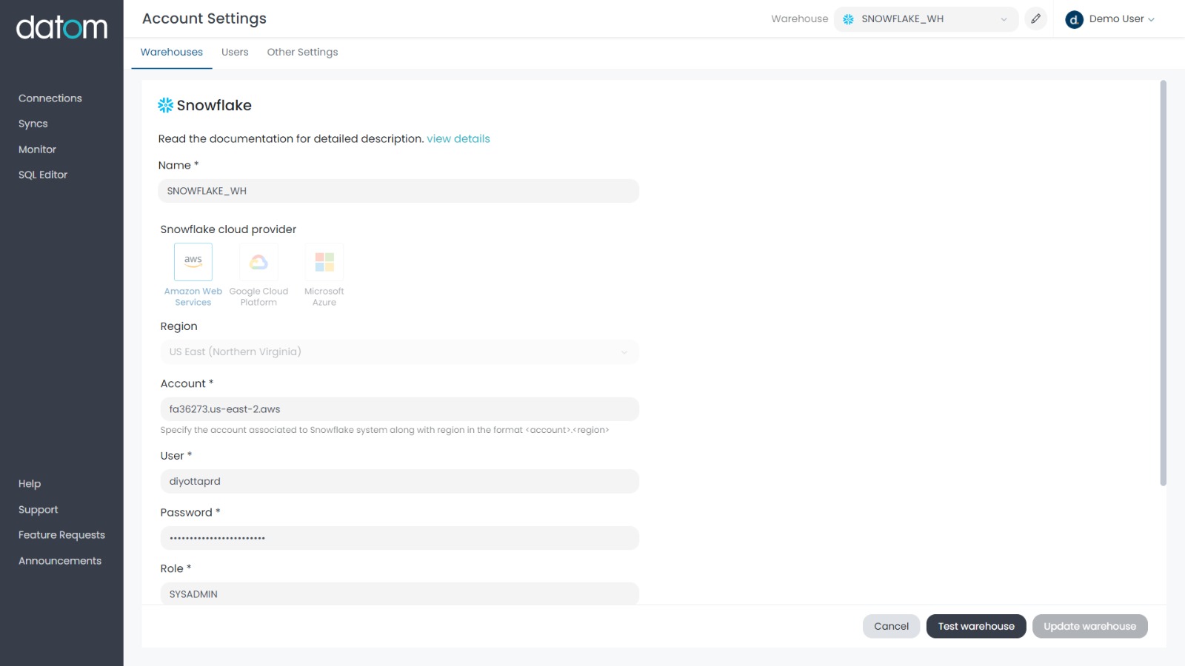Open Syncs in the sidebar
The width and height of the screenshot is (1185, 666).
(x=33, y=124)
